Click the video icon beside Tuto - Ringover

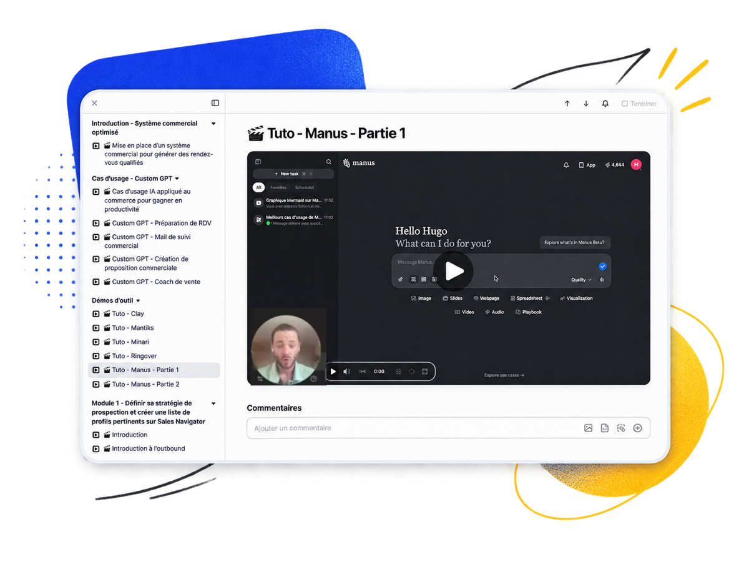pos(96,356)
